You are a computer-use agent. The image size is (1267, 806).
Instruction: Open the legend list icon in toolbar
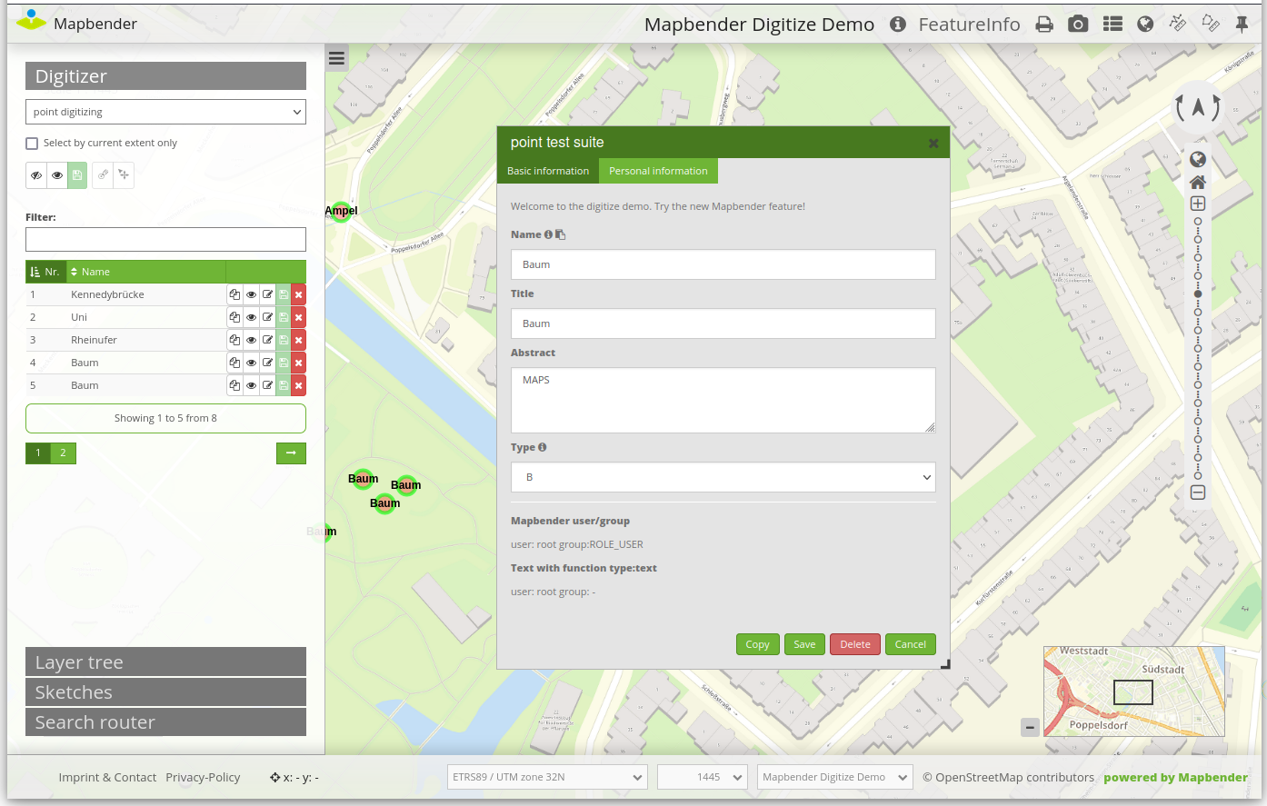point(1112,25)
